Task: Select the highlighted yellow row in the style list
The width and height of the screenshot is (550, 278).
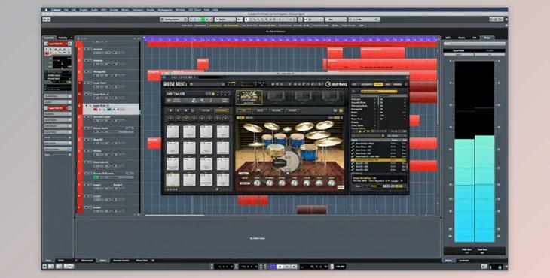Action: pyautogui.click(x=379, y=159)
